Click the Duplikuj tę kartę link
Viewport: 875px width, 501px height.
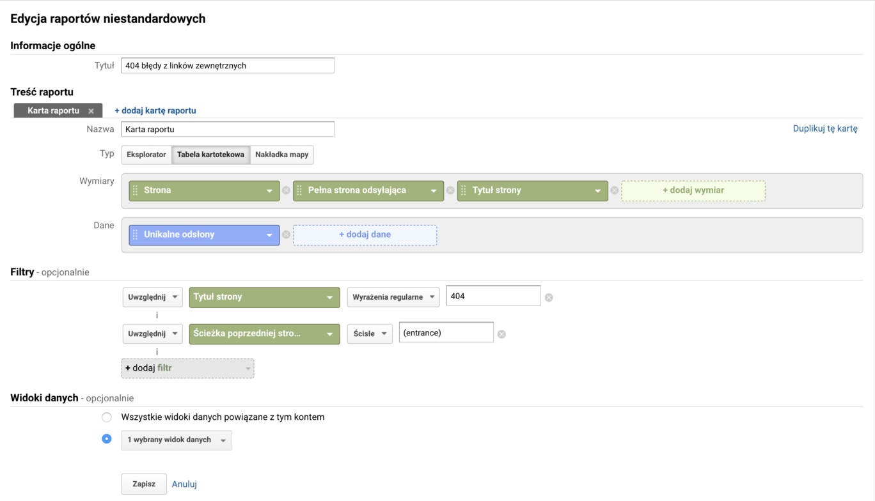click(824, 128)
